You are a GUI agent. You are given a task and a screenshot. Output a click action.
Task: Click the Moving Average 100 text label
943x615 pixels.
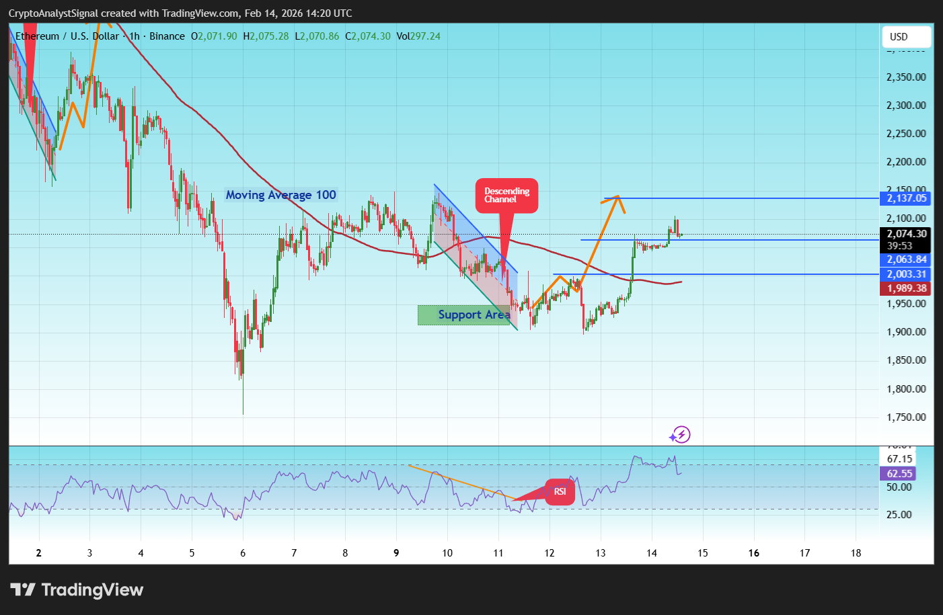pos(281,195)
